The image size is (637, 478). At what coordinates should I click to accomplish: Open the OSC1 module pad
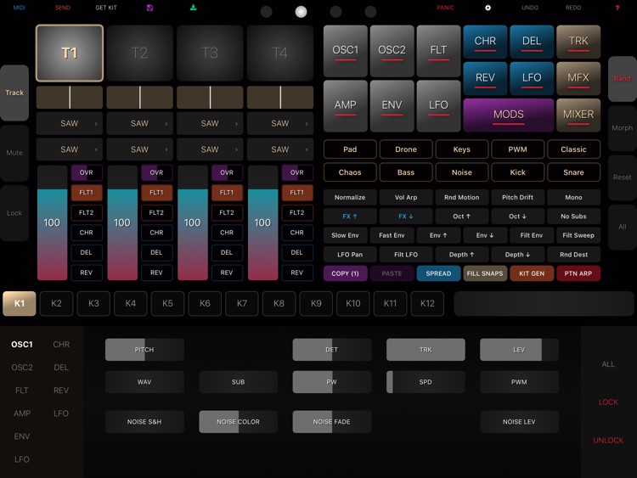click(346, 51)
